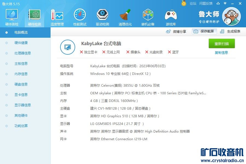The height and width of the screenshot is (164, 246).
Task: Open 硬件体检 hardware checkup icon
Action: point(11,17)
